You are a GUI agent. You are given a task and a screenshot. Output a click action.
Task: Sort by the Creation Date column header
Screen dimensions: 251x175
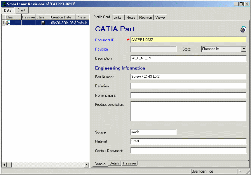click(x=62, y=17)
